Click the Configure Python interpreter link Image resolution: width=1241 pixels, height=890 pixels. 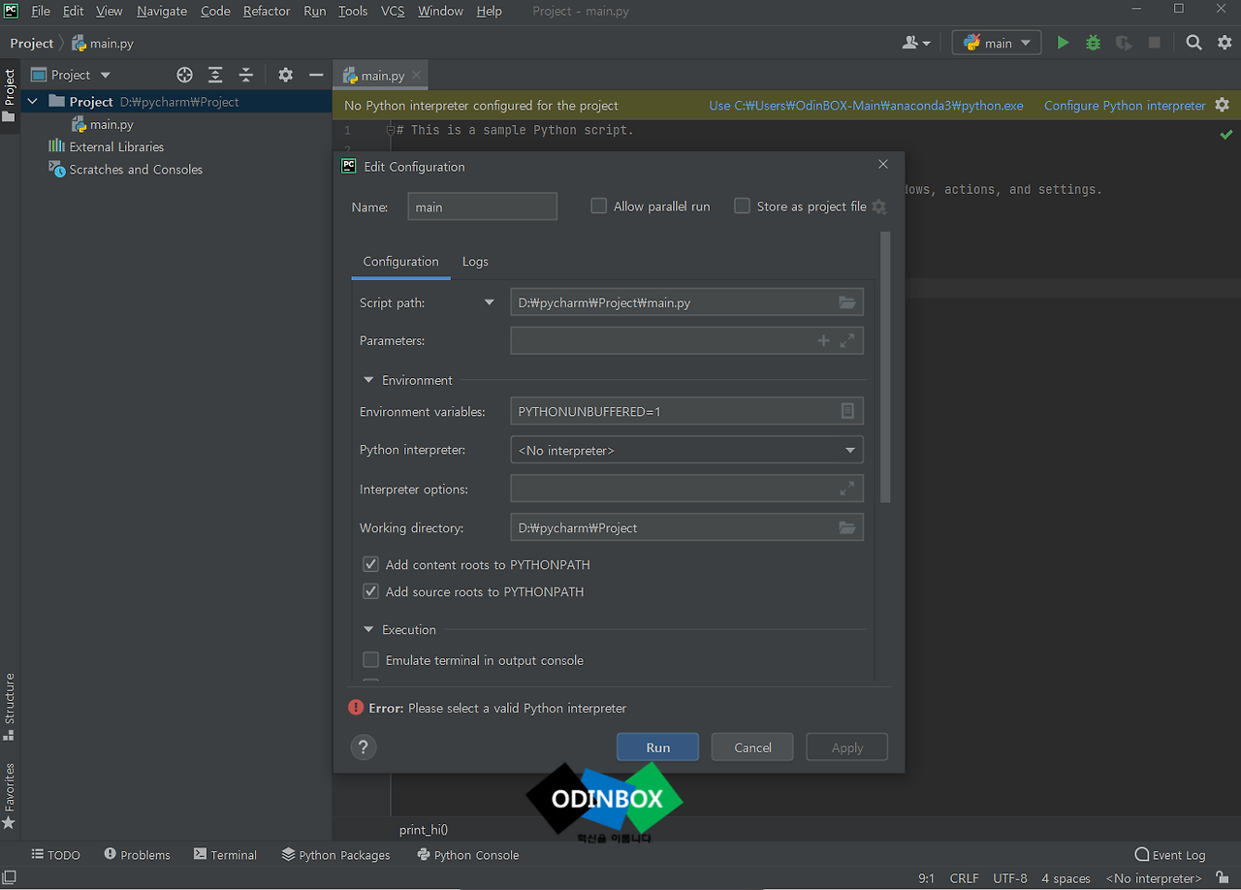click(1125, 105)
